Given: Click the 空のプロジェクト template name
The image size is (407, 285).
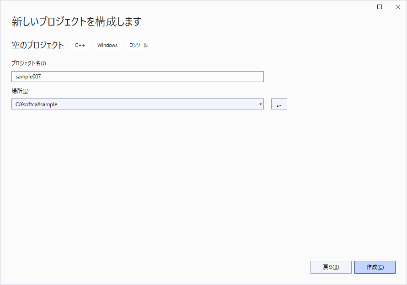Looking at the screenshot, I should coord(38,45).
